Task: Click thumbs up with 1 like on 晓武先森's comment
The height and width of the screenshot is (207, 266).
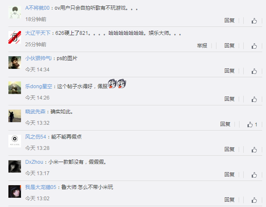Action: (x=252, y=124)
